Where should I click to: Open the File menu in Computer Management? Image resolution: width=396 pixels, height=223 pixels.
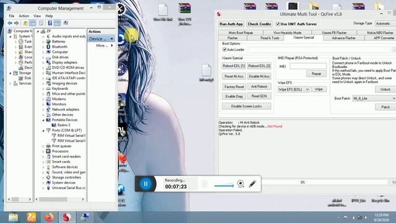point(12,16)
